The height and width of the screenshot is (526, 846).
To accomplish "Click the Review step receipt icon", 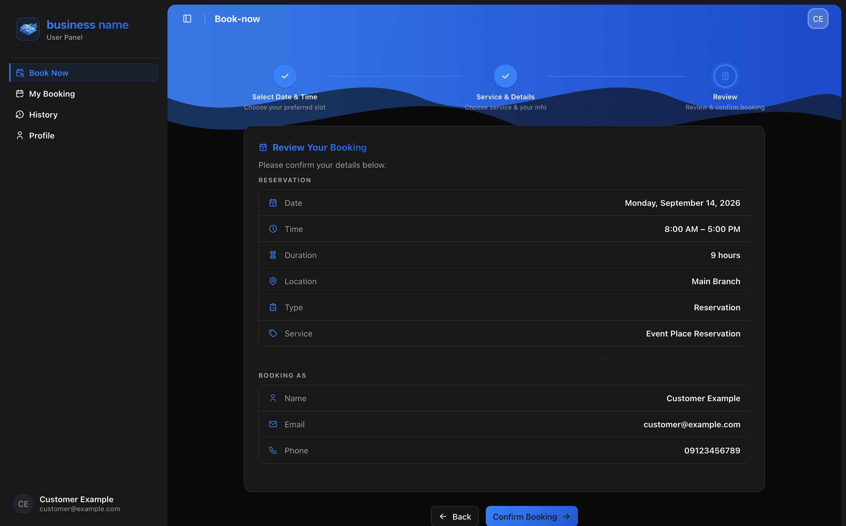I will (725, 76).
